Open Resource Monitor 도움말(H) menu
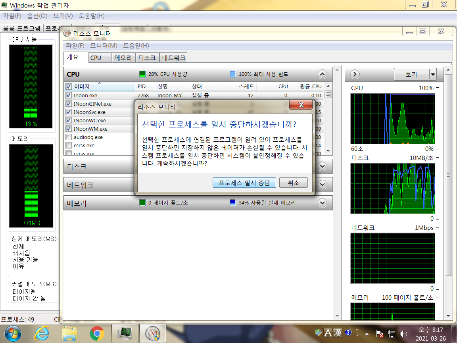The width and height of the screenshot is (457, 343). 136,46
